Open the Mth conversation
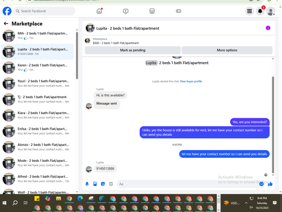Viewport: 282px width, 212px height. [37, 36]
